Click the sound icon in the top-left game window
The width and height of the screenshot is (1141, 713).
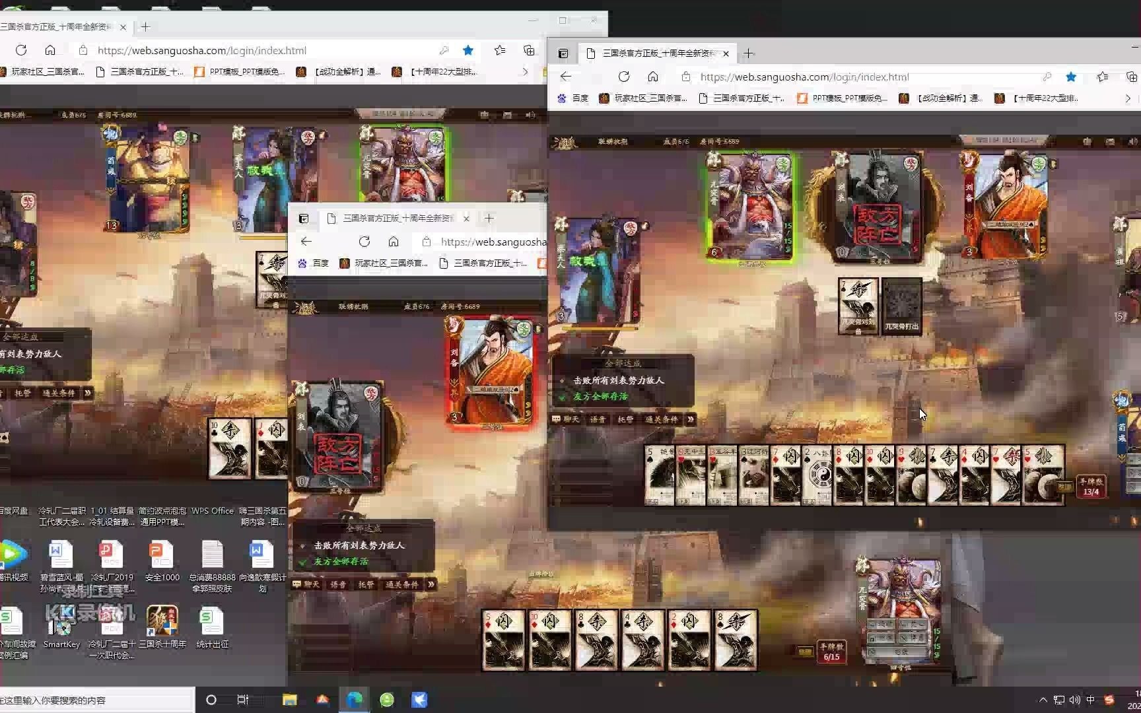tap(530, 115)
